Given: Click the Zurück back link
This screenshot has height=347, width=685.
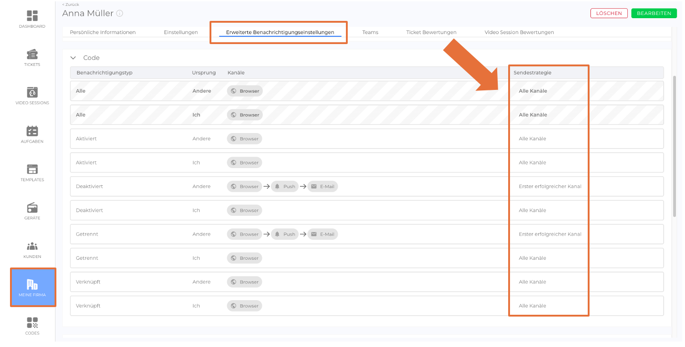Looking at the screenshot, I should [x=70, y=5].
